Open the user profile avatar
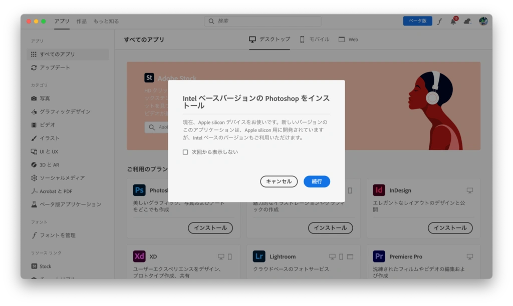The width and height of the screenshot is (513, 306). 483,21
